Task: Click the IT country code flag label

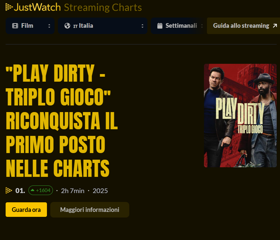Action: click(75, 26)
